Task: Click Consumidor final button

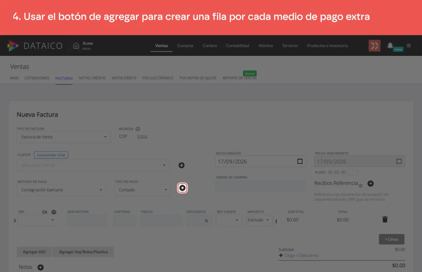Action: point(51,155)
